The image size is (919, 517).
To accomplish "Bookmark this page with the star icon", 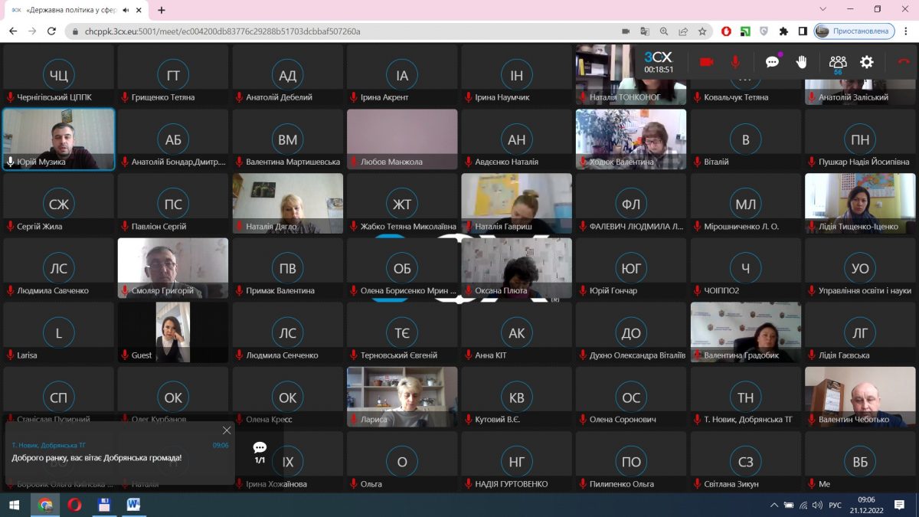I will click(702, 31).
